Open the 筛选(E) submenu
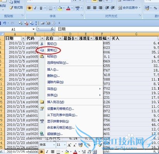Viewport: 159px width, 154px height. 71,89
